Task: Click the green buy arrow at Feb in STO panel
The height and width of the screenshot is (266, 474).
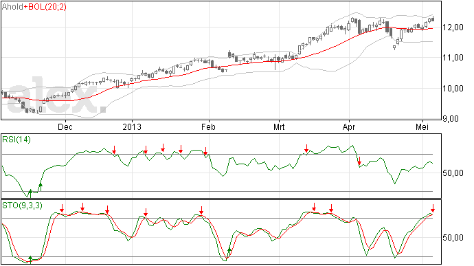Action: point(229,252)
